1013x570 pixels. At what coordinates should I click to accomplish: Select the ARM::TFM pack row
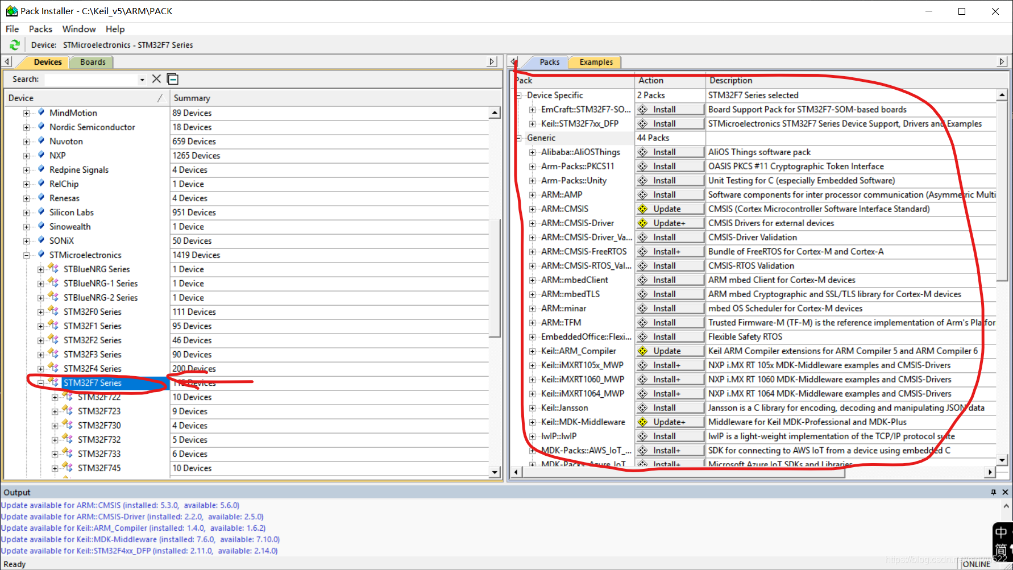coord(561,322)
